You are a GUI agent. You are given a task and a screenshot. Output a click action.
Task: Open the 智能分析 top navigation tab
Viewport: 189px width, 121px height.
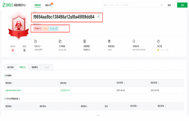(48, 5)
